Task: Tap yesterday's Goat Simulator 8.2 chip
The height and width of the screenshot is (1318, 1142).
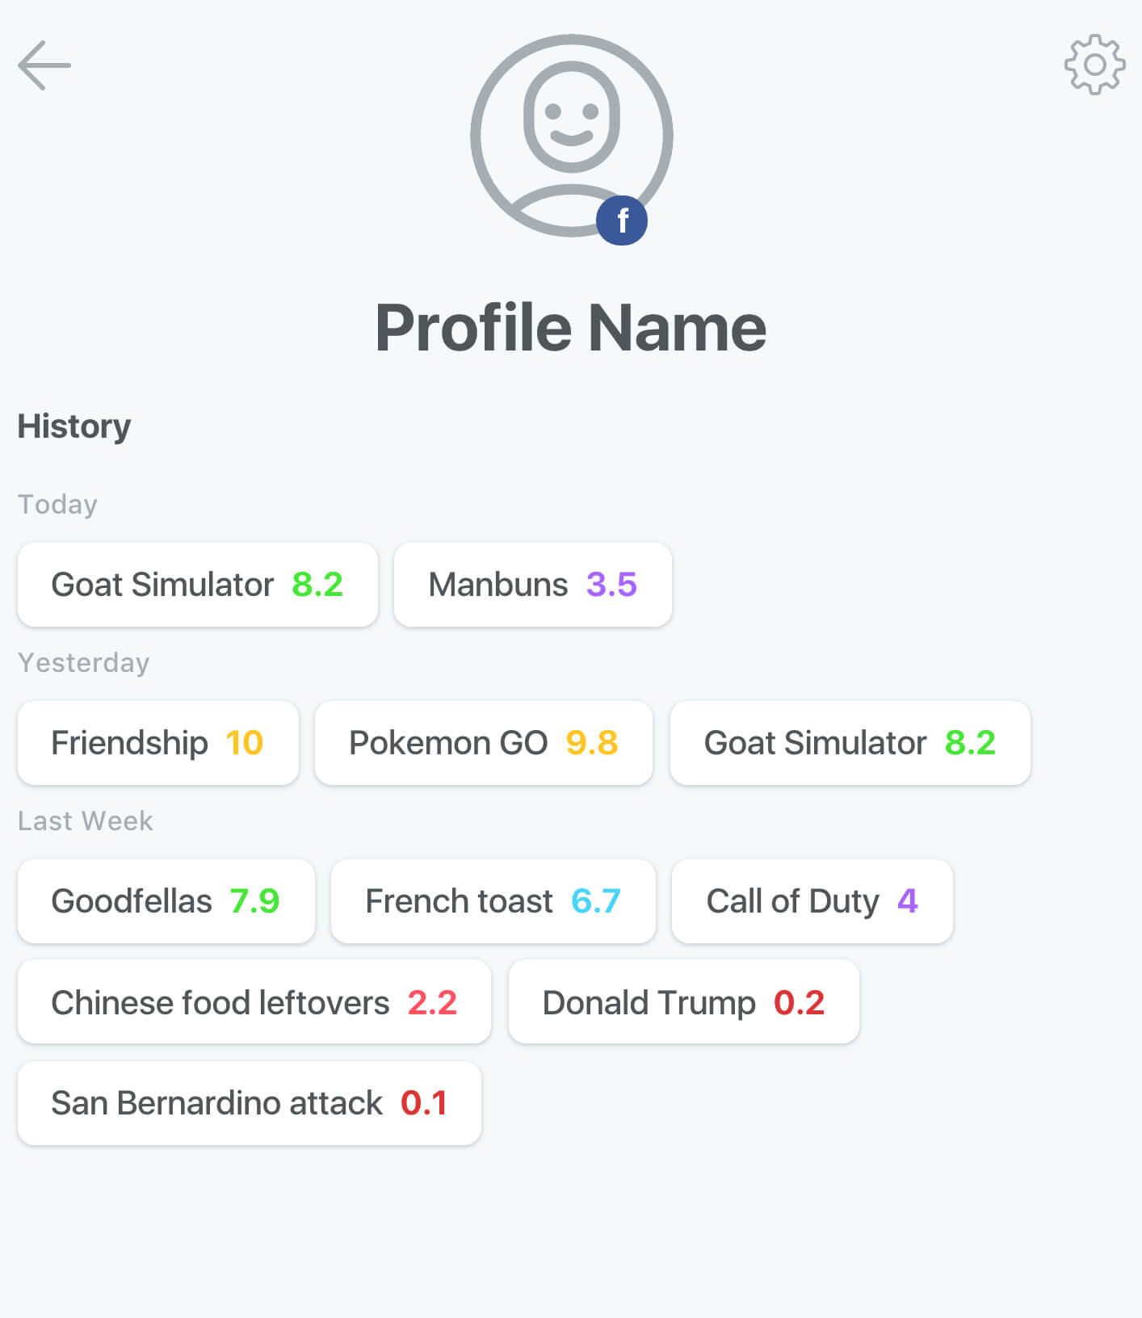Action: 850,743
